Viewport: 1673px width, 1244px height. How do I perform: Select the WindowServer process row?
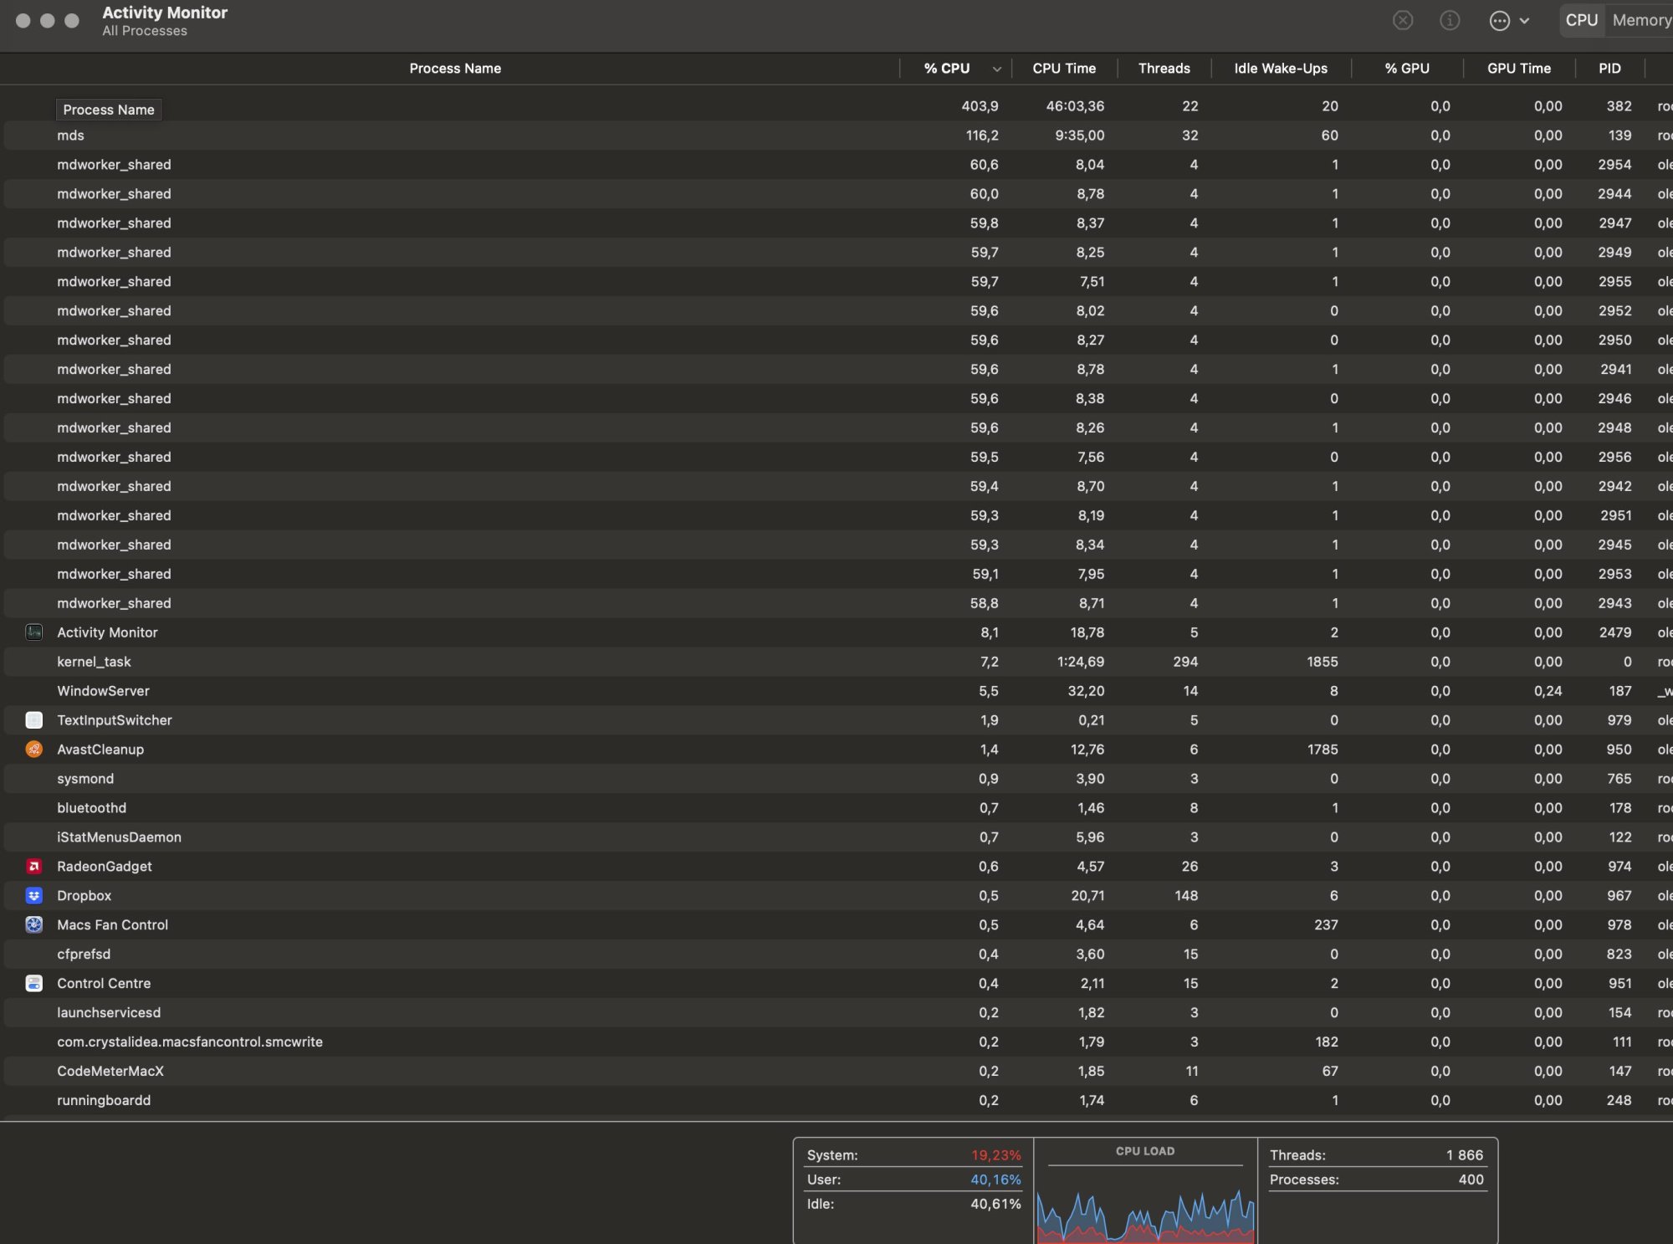pos(103,691)
